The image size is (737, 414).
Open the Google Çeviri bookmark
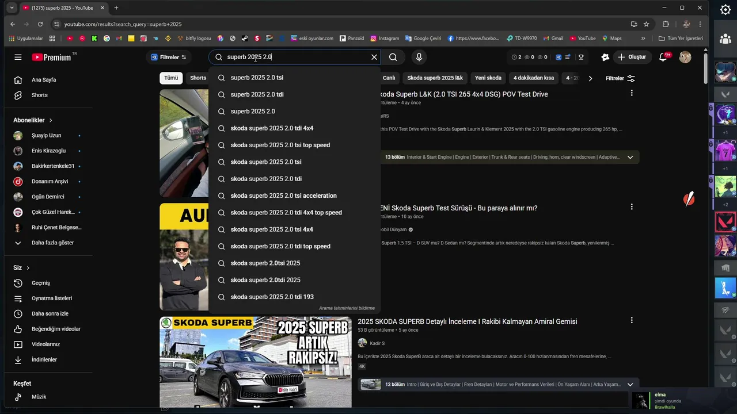[x=423, y=39]
